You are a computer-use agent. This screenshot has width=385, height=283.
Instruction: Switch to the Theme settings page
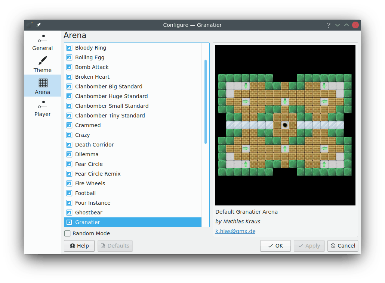pos(43,64)
